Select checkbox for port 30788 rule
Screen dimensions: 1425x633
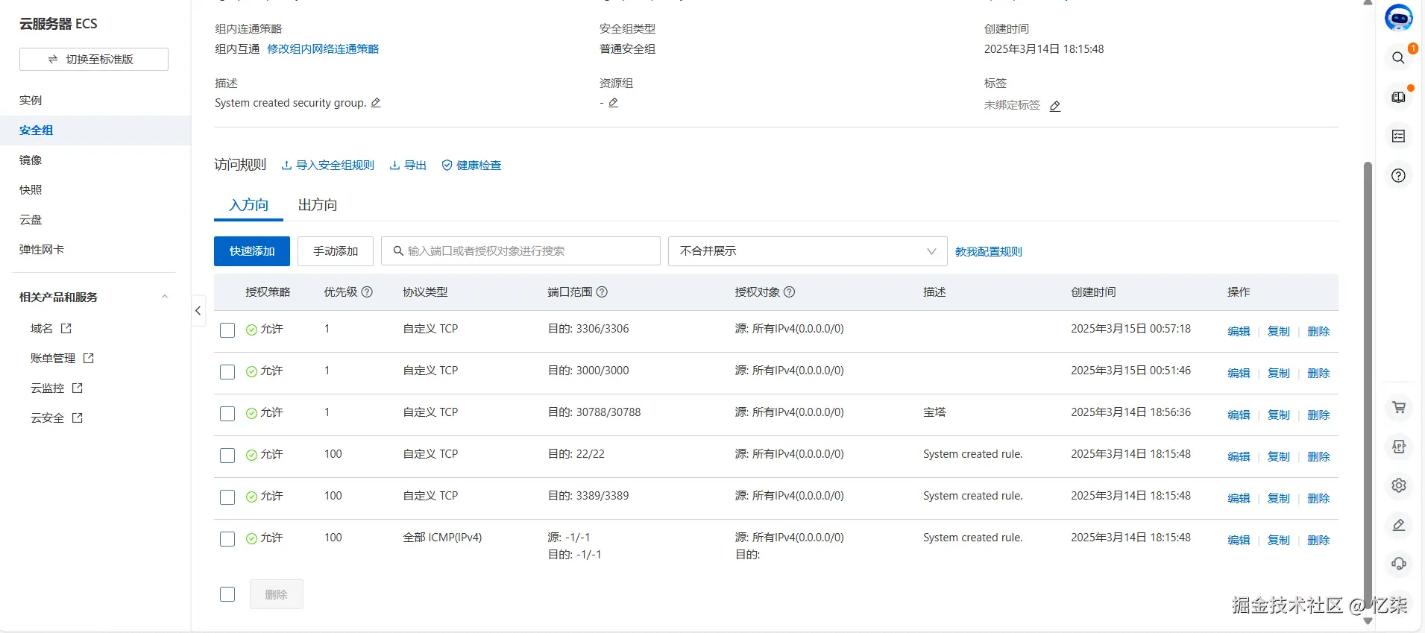click(x=227, y=414)
